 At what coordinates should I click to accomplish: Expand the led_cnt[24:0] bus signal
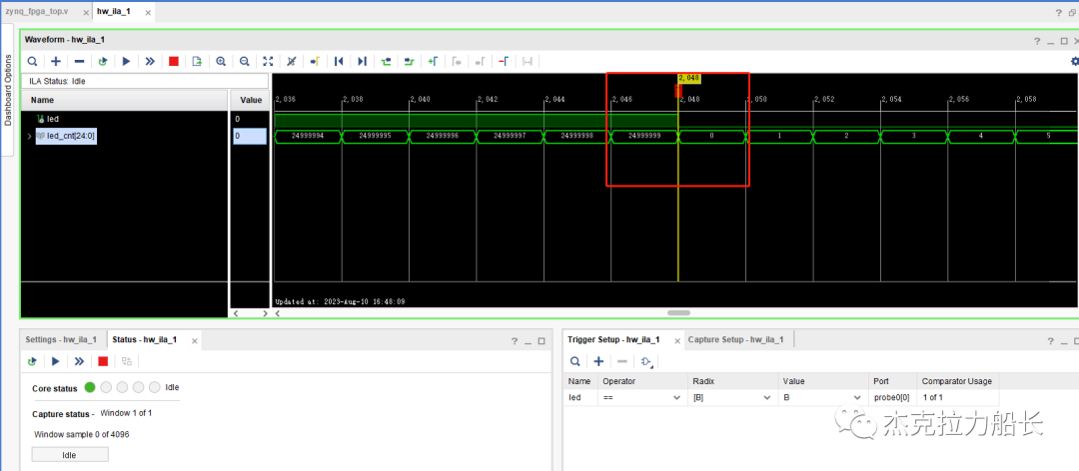pos(29,136)
